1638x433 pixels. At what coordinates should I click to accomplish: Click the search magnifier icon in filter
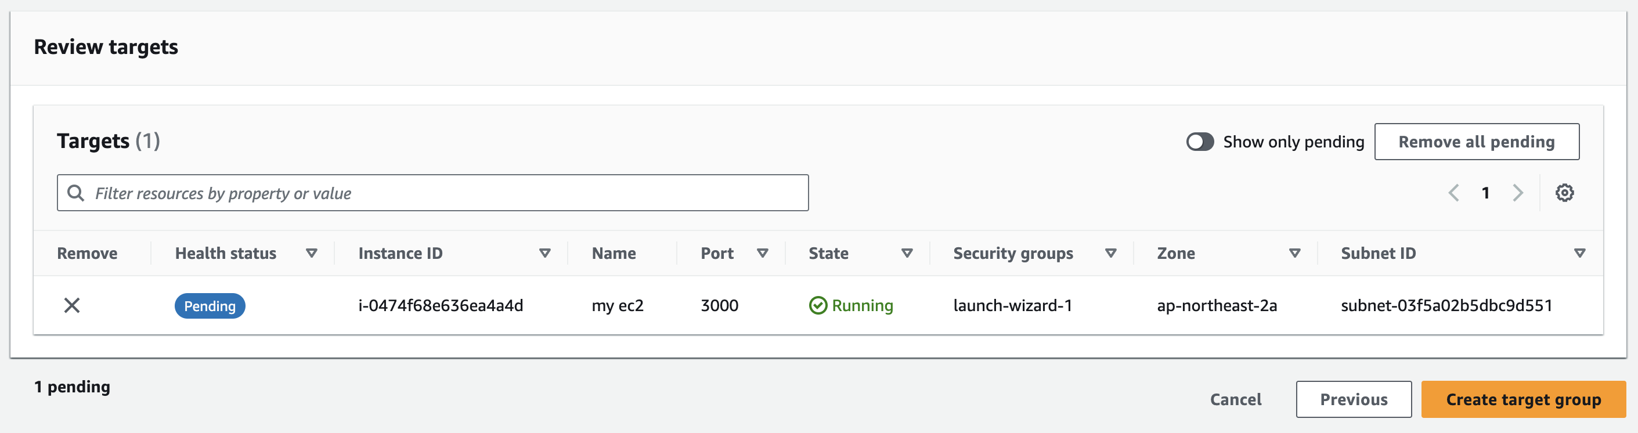[x=75, y=193]
